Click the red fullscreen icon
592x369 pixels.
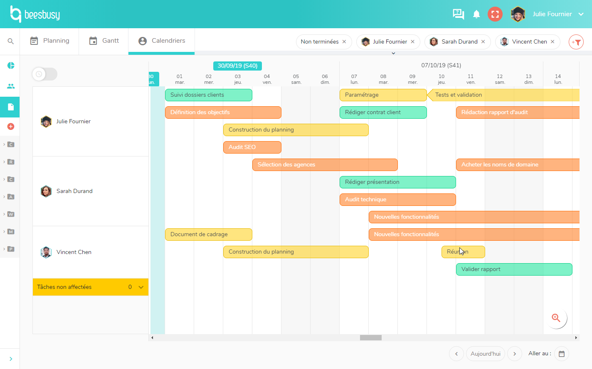pyautogui.click(x=495, y=14)
